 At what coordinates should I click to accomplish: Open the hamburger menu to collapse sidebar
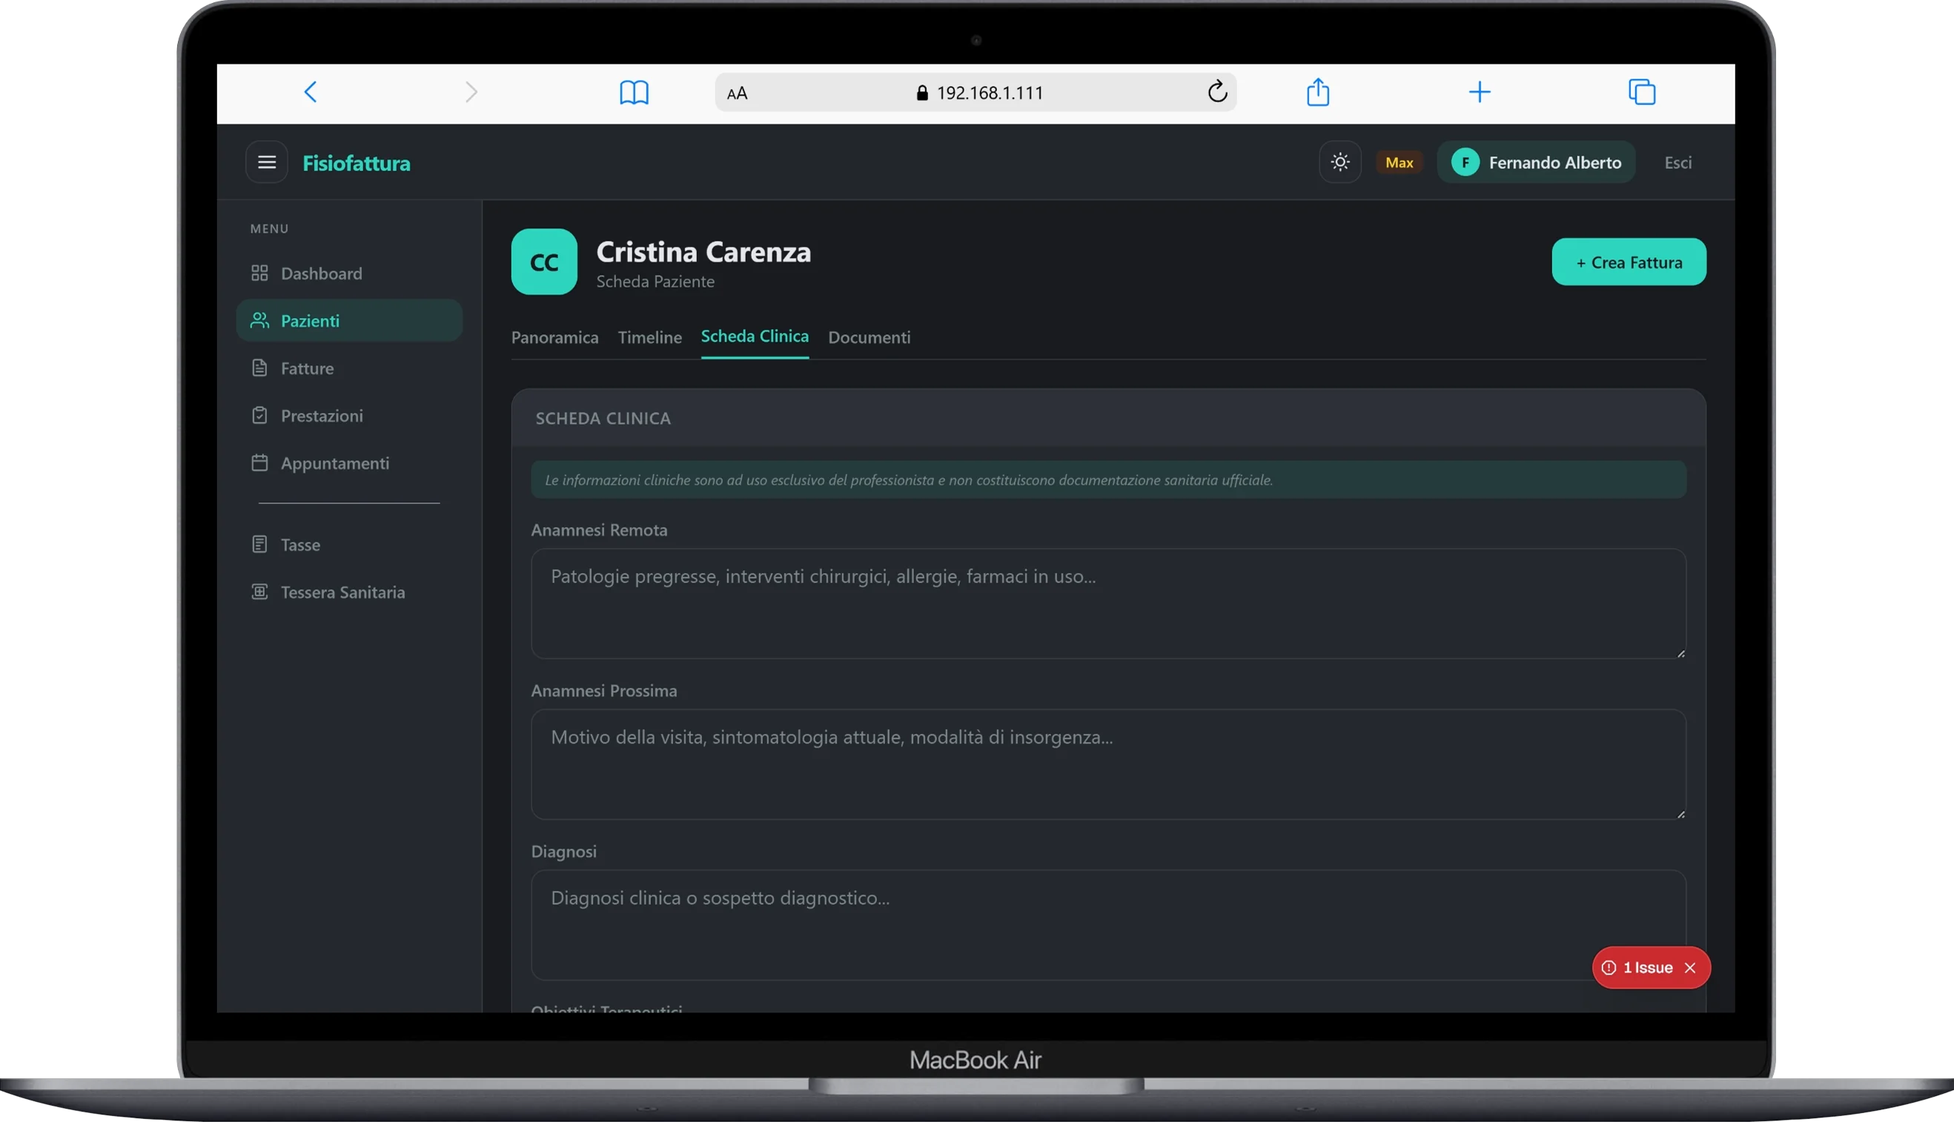(266, 162)
